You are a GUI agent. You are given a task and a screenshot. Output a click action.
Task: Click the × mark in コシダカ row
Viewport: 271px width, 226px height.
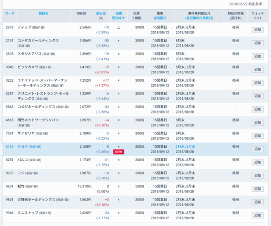coord(119,41)
